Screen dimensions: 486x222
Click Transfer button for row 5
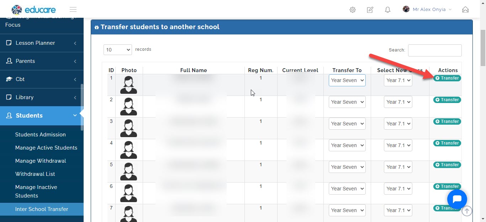pos(447,165)
